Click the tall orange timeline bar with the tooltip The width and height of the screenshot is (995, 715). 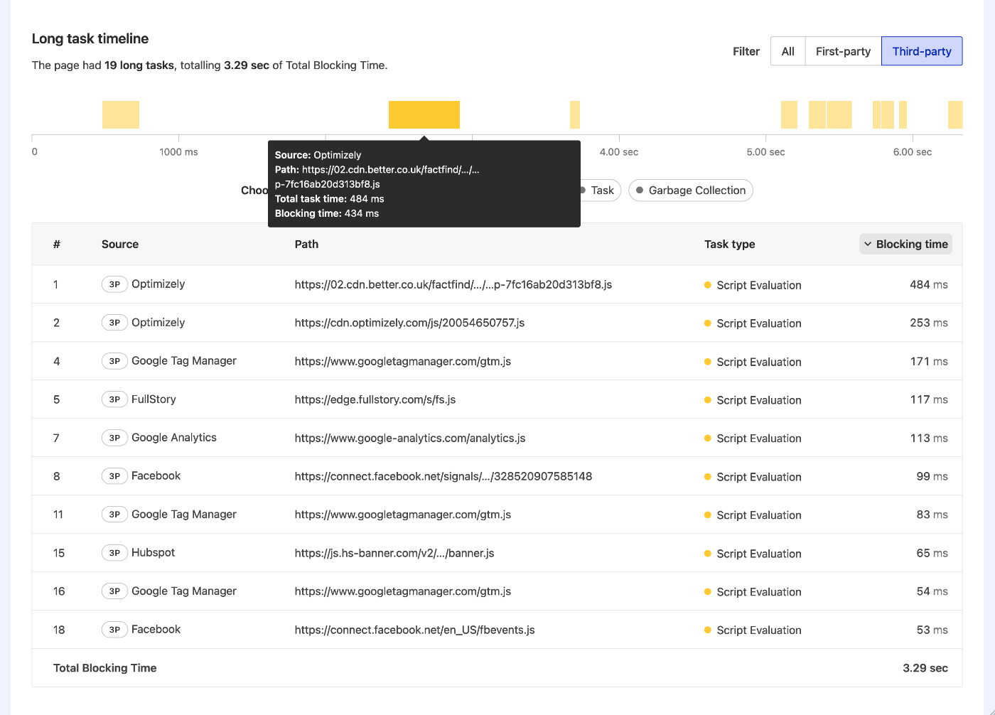coord(424,114)
